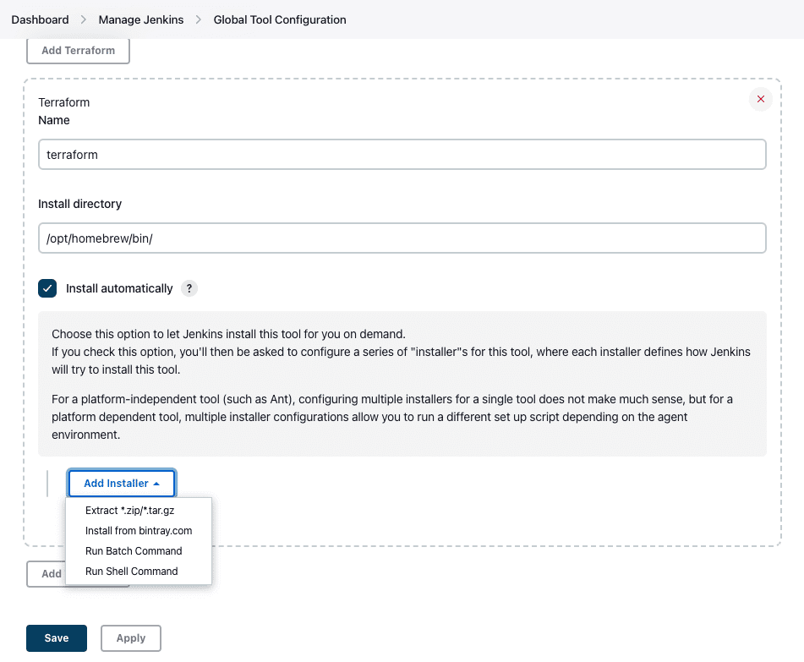Navigate to the Dashboard breadcrumb
Image resolution: width=804 pixels, height=662 pixels.
pyautogui.click(x=40, y=19)
